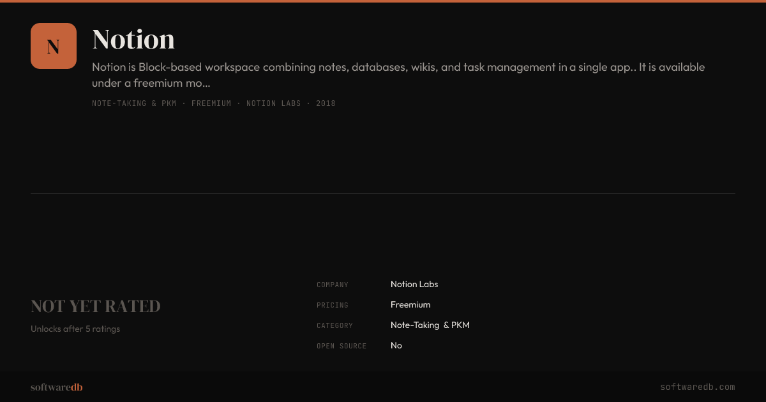
Task: Click the "Freemium" pricing value
Action: (410, 305)
